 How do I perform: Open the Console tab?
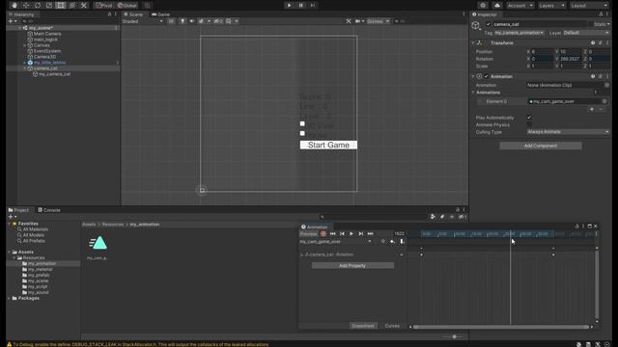49,210
